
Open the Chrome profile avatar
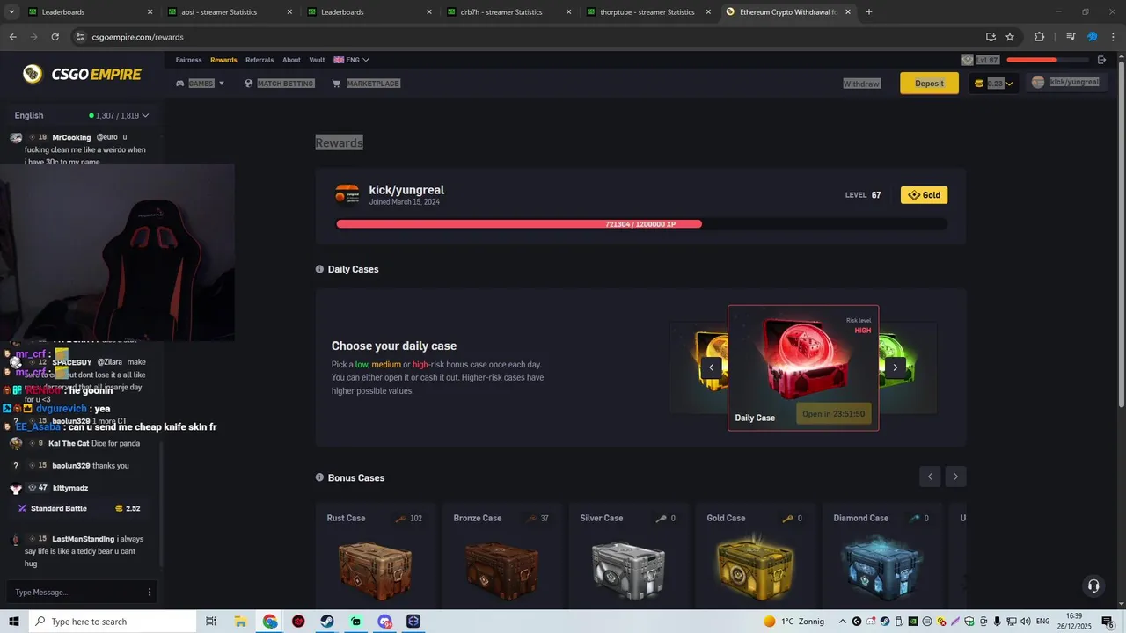1093,37
